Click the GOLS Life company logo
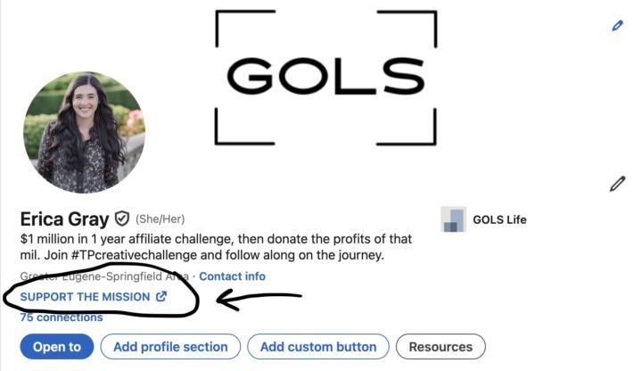 453,219
